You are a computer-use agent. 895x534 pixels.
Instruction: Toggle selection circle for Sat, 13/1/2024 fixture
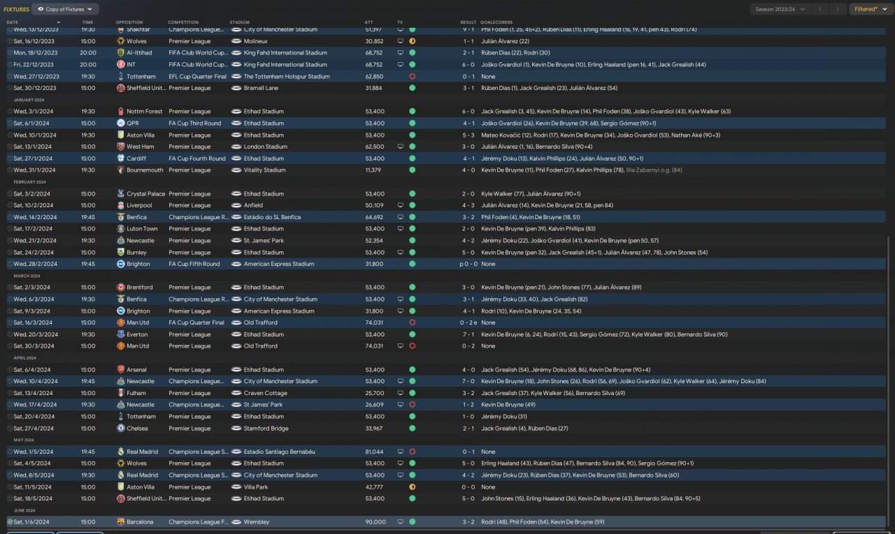tap(10, 147)
